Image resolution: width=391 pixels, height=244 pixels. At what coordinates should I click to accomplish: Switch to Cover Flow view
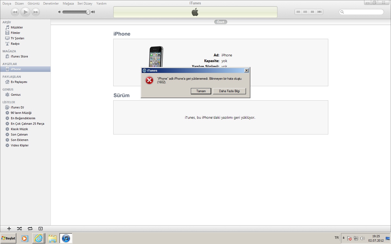click(x=319, y=12)
